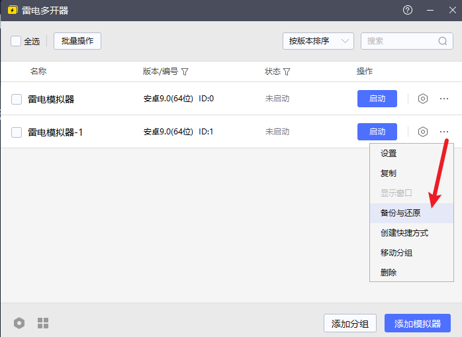Focus the 搜索 search input field
The image size is (462, 337).
pos(407,41)
